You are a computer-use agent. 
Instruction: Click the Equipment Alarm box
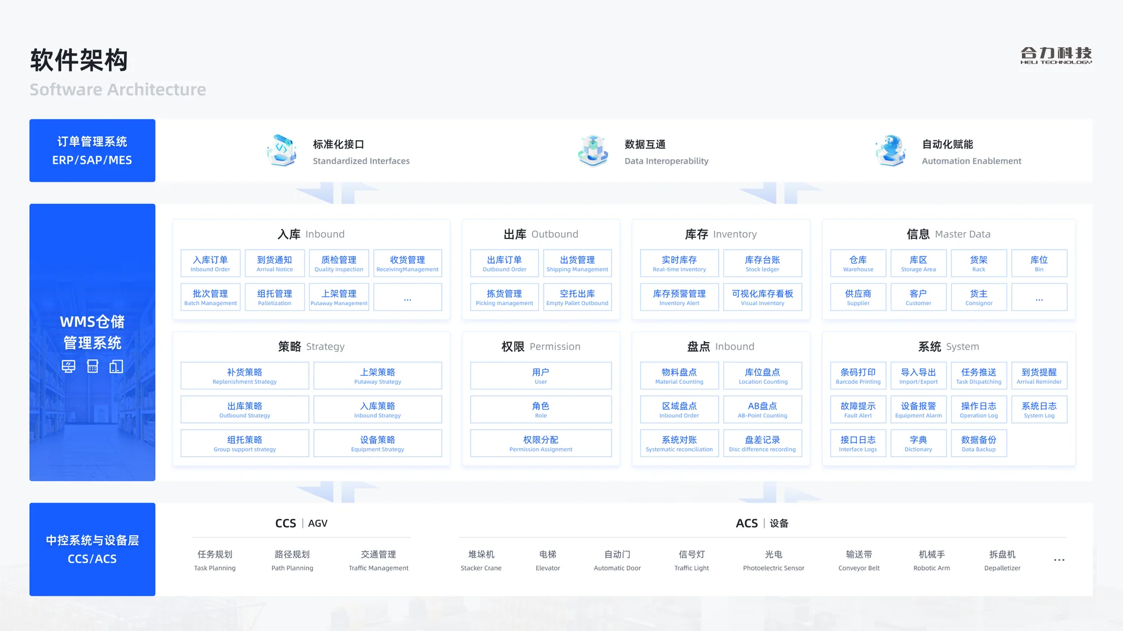(x=919, y=409)
